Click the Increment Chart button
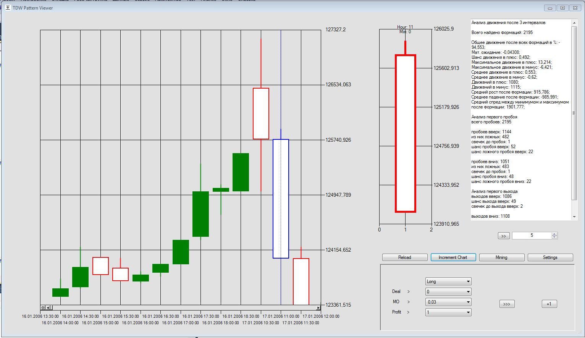 (x=453, y=257)
